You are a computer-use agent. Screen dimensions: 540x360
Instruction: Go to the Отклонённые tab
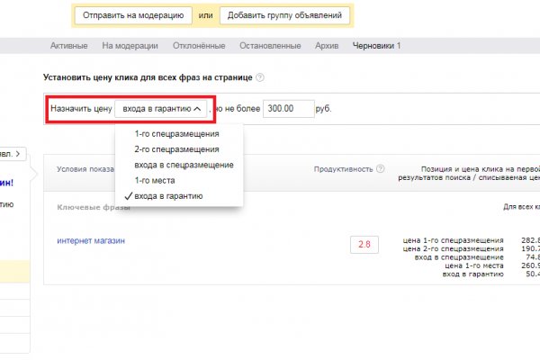click(x=202, y=46)
